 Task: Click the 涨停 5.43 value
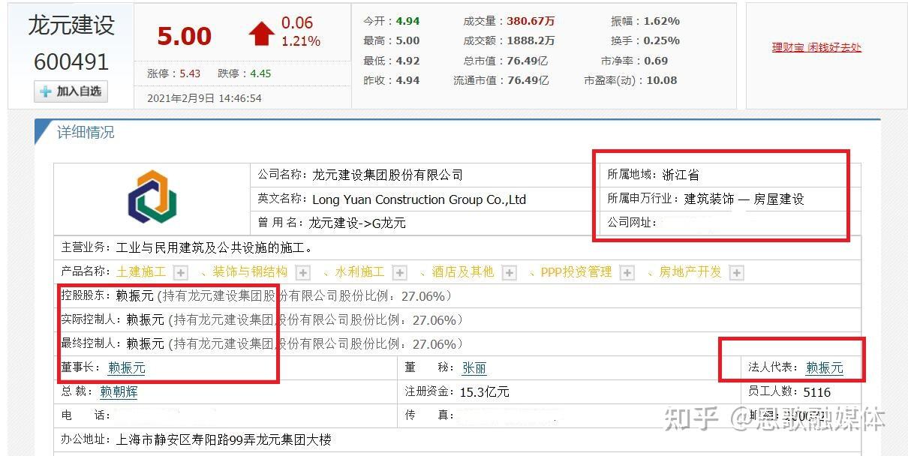point(190,73)
